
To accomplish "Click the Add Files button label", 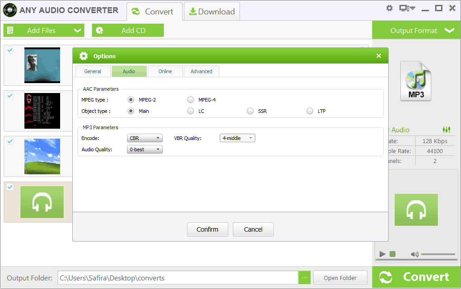I will (x=41, y=30).
